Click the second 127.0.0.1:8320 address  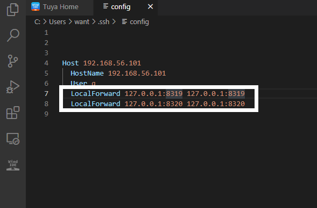coord(216,103)
